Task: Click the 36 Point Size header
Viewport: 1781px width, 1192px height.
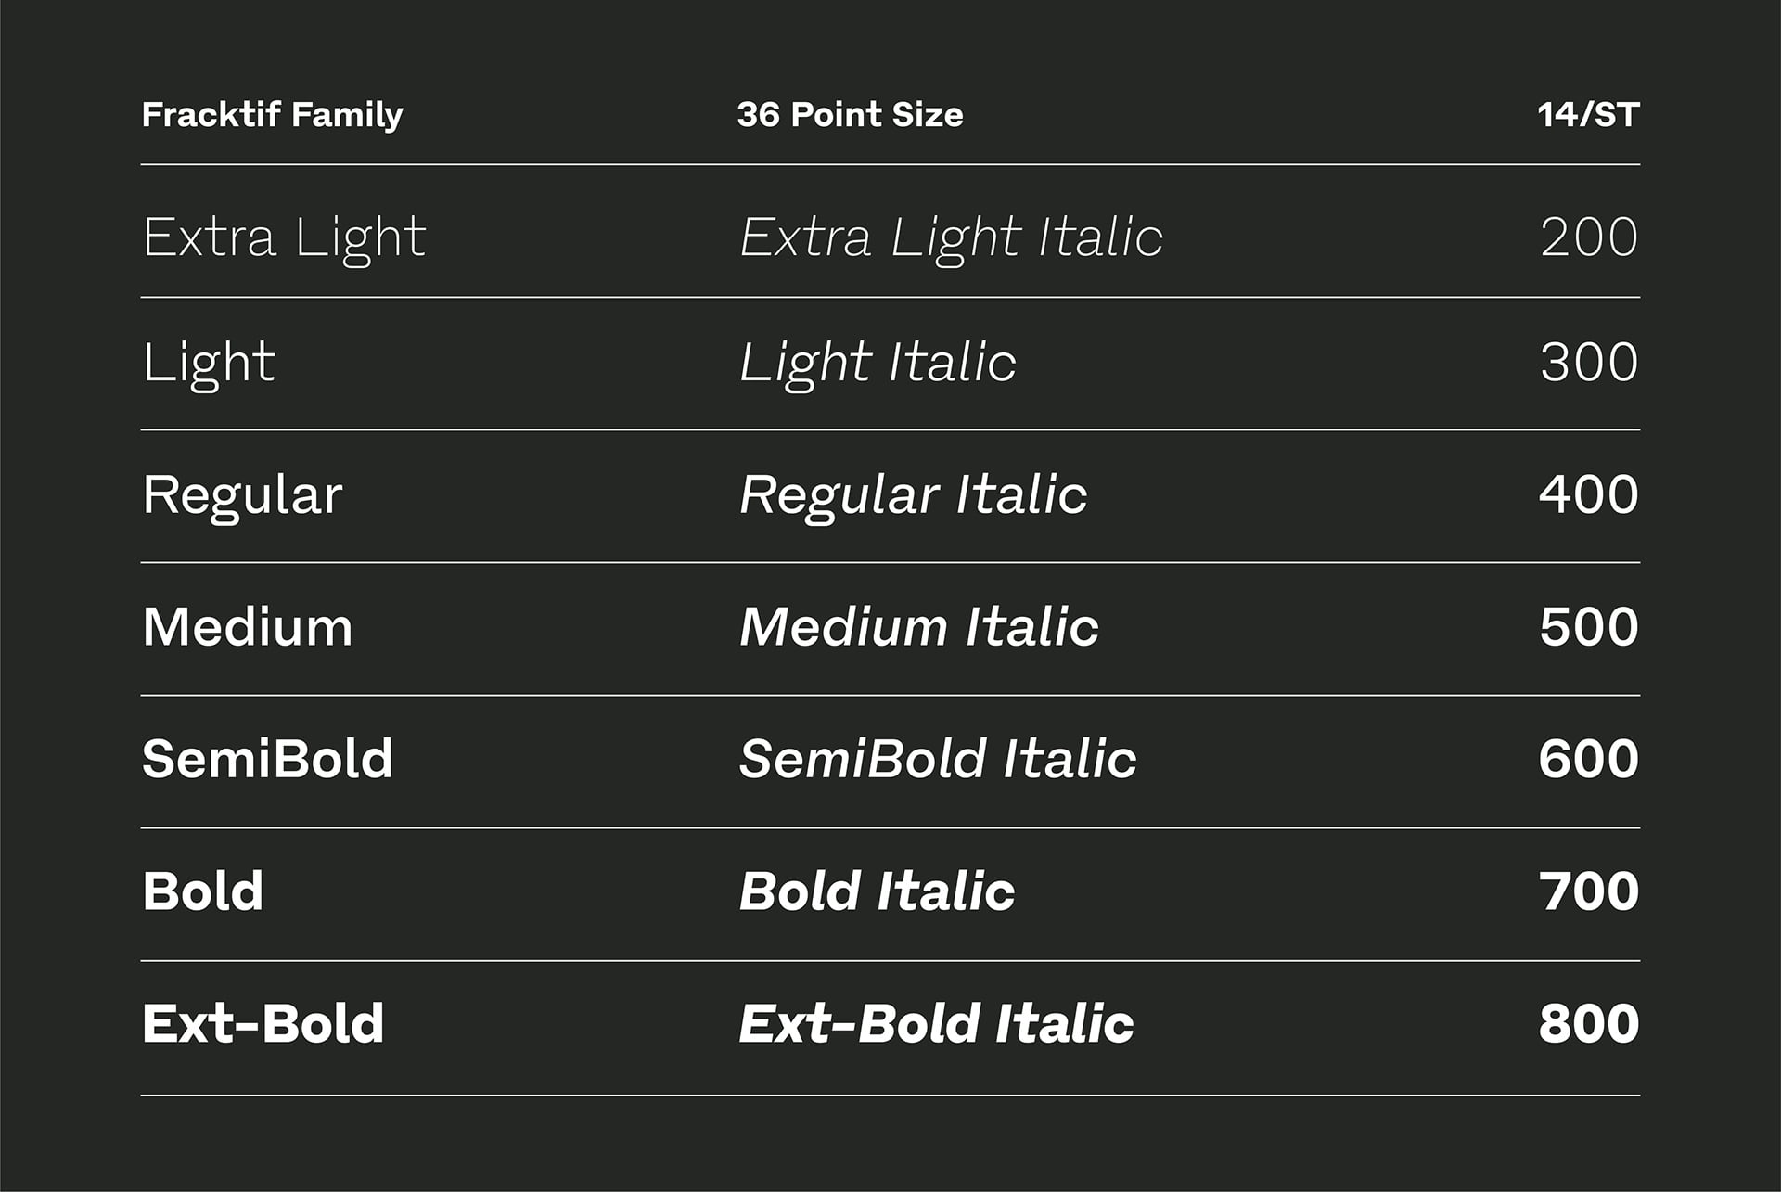Action: click(850, 115)
